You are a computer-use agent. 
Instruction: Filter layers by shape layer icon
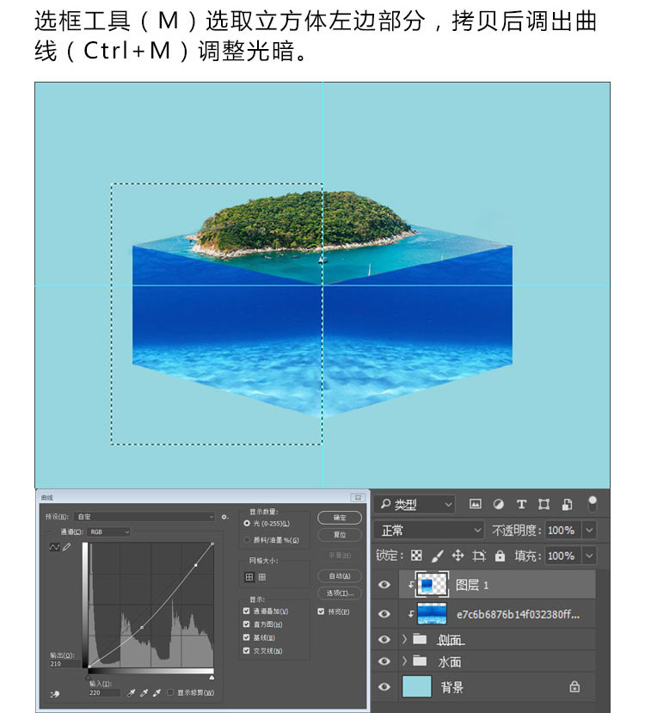[544, 504]
